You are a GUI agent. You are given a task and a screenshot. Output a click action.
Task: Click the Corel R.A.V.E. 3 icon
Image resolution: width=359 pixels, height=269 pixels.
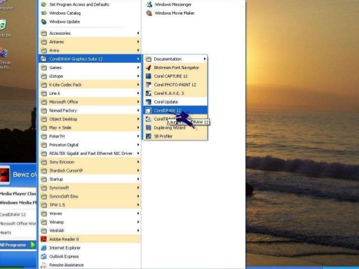149,93
